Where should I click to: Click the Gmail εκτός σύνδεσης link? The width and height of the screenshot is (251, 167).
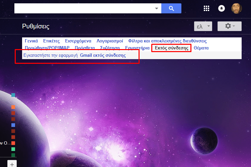click(103, 55)
